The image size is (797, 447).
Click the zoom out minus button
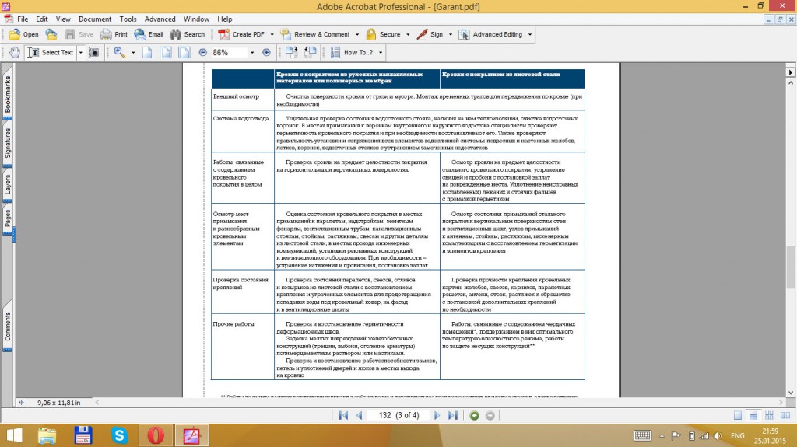click(x=202, y=52)
